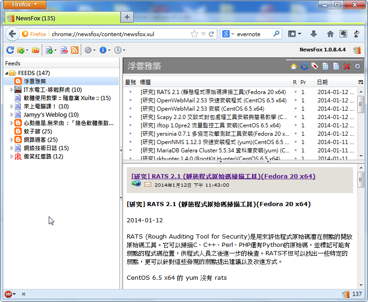Viewport: 368px width, 302px height.
Task: Expand 傲笑紅塵路 feed
Action: [11, 157]
